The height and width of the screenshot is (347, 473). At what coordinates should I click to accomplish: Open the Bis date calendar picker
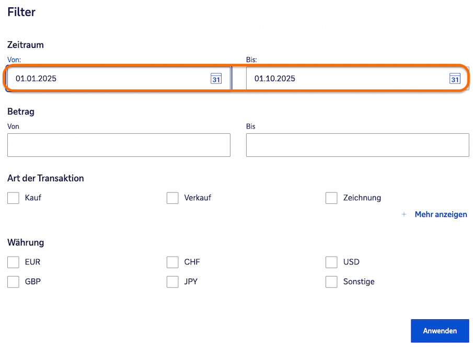[x=455, y=79]
